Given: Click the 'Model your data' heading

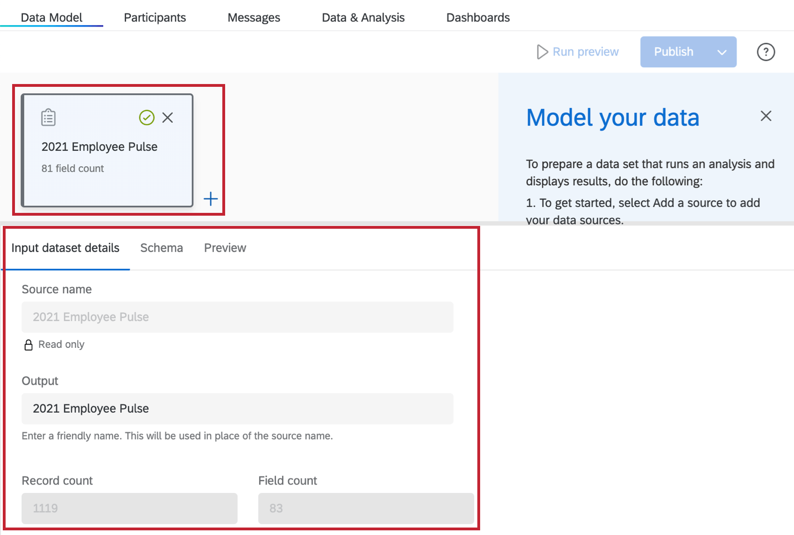Looking at the screenshot, I should click(x=613, y=117).
